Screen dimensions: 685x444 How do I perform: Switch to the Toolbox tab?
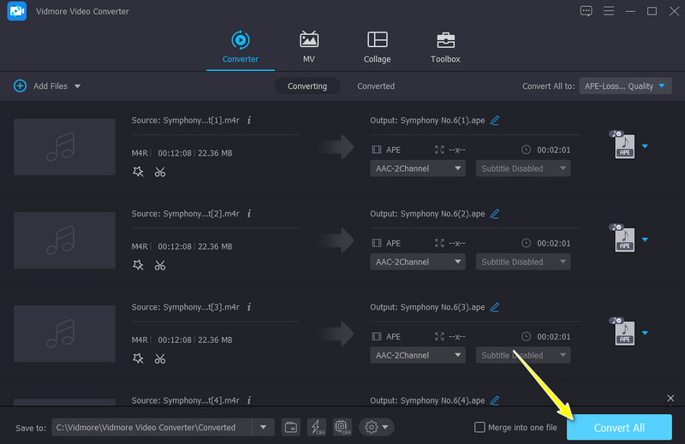click(x=445, y=47)
